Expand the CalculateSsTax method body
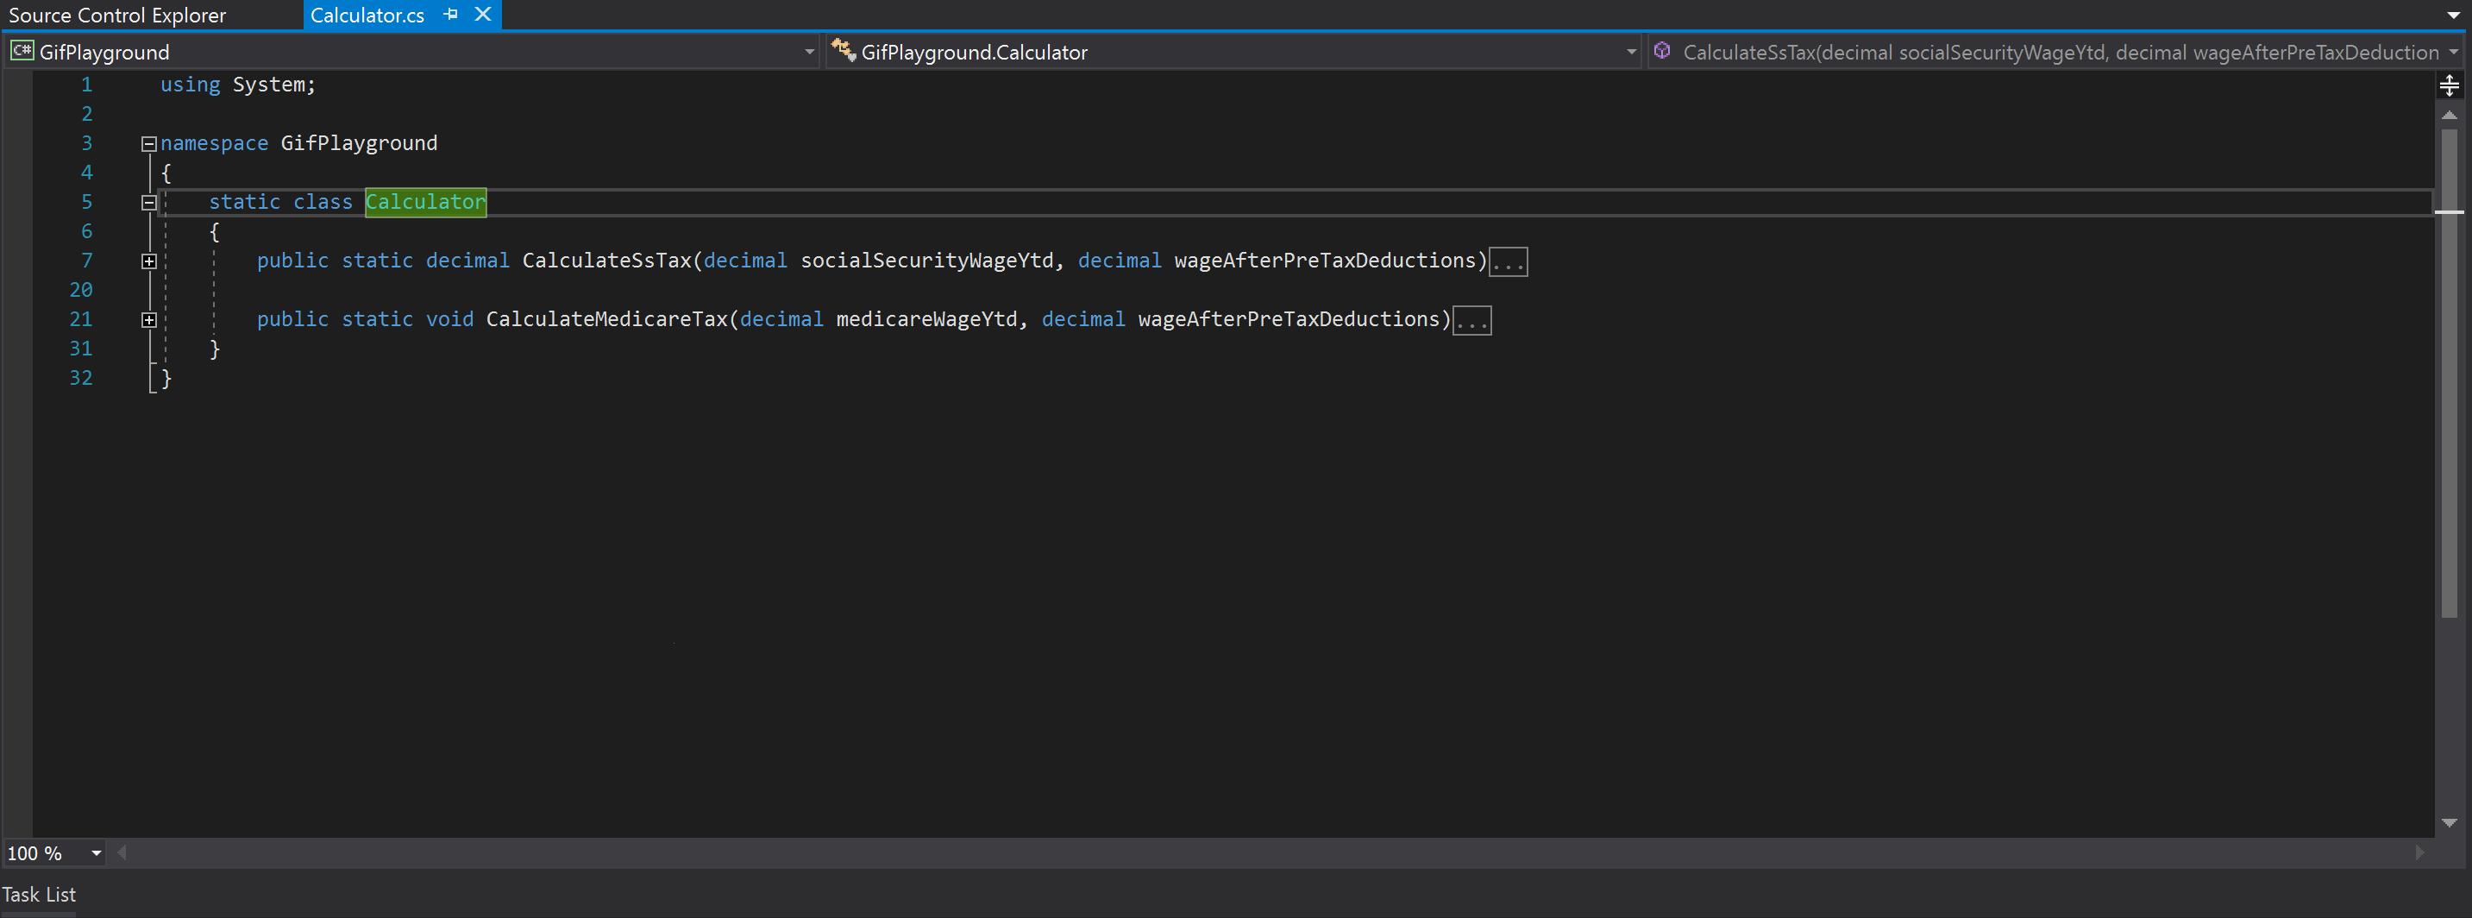Screen dimensions: 2472x918 (x=148, y=261)
